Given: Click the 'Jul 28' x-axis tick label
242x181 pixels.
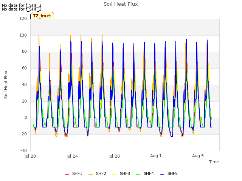Looking at the screenshot, I should [114, 156].
